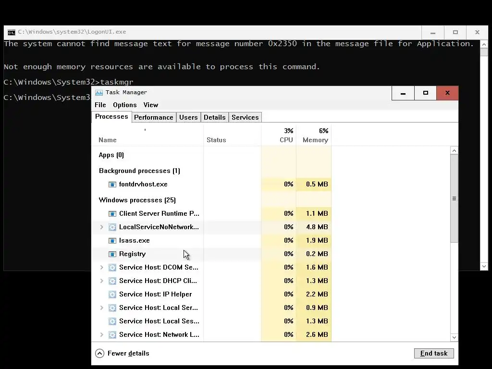492x369 pixels.
Task: Select the lsass.exe process name
Action: click(135, 241)
